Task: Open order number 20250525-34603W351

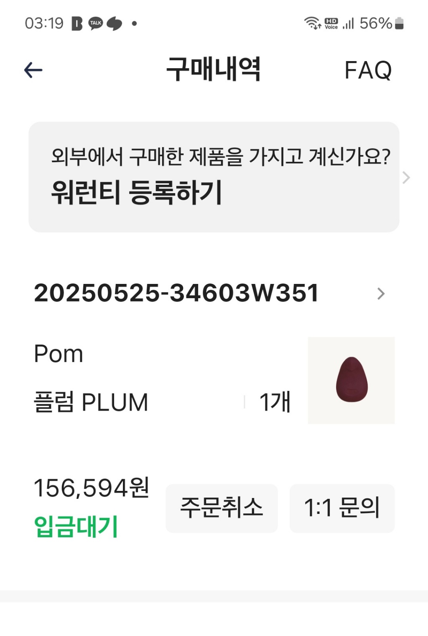Action: click(176, 293)
